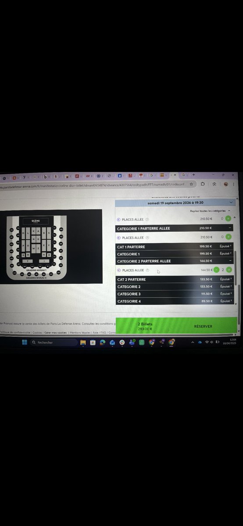Image resolution: width=243 pixels, height=526 pixels.
Task: Open a new browser tab with plus
Action: [194, 176]
